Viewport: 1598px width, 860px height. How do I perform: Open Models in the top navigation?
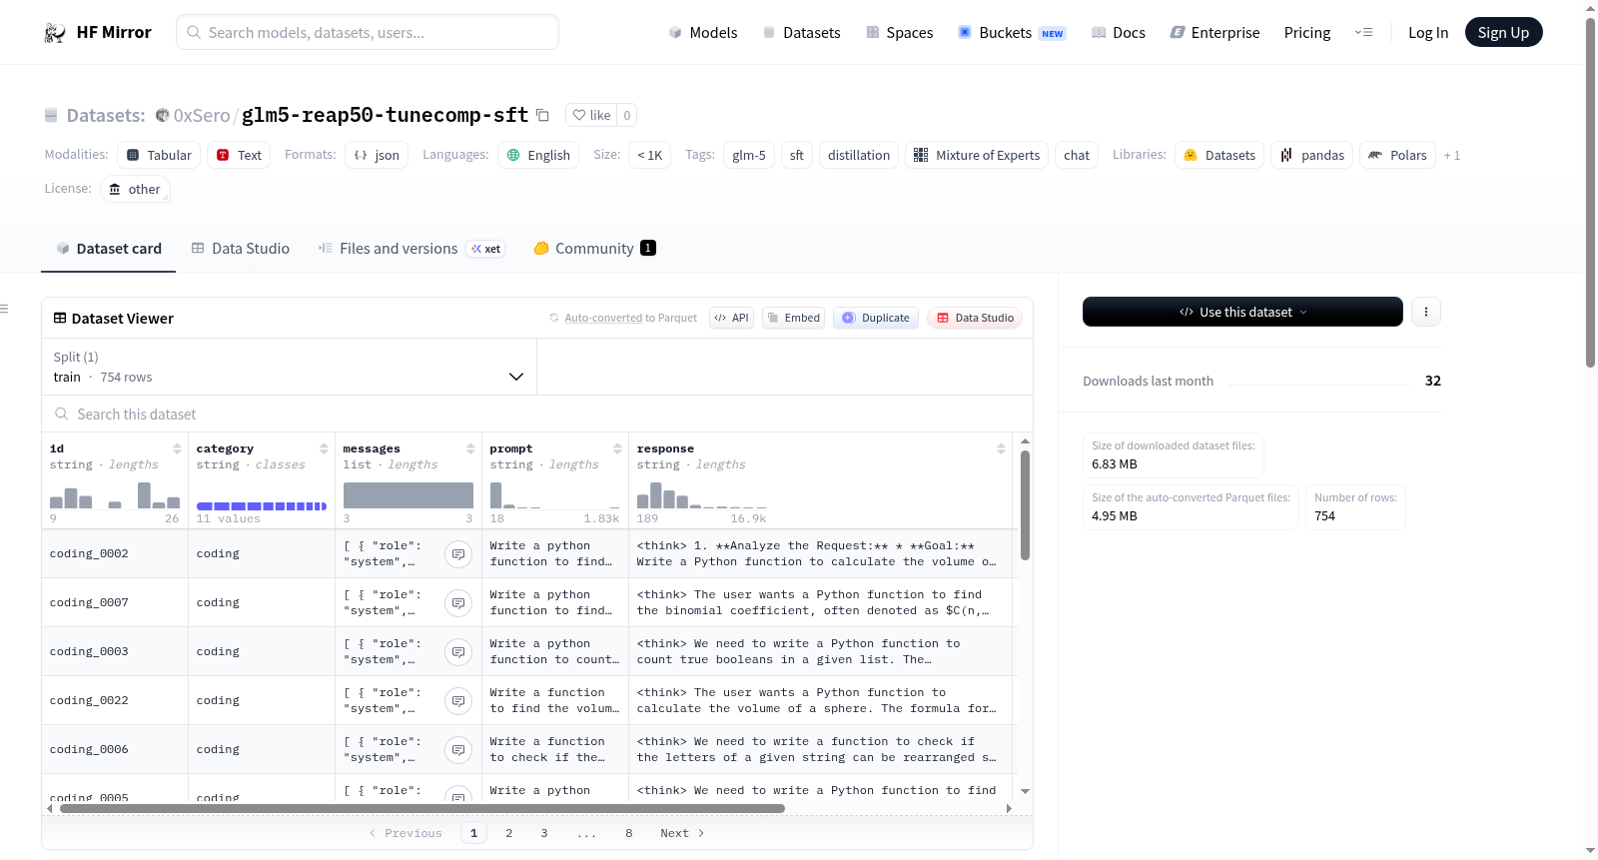tap(703, 33)
